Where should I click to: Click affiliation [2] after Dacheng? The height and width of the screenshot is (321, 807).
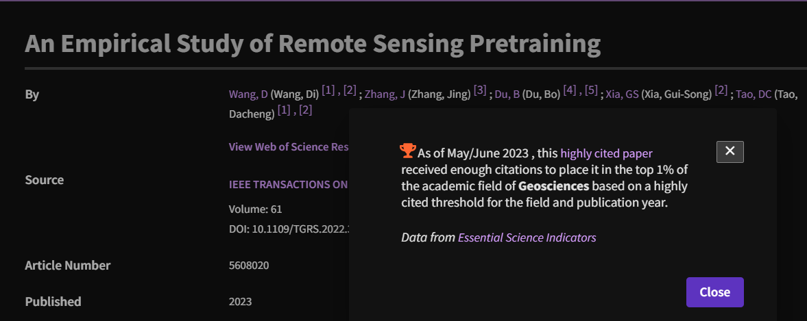pos(306,110)
